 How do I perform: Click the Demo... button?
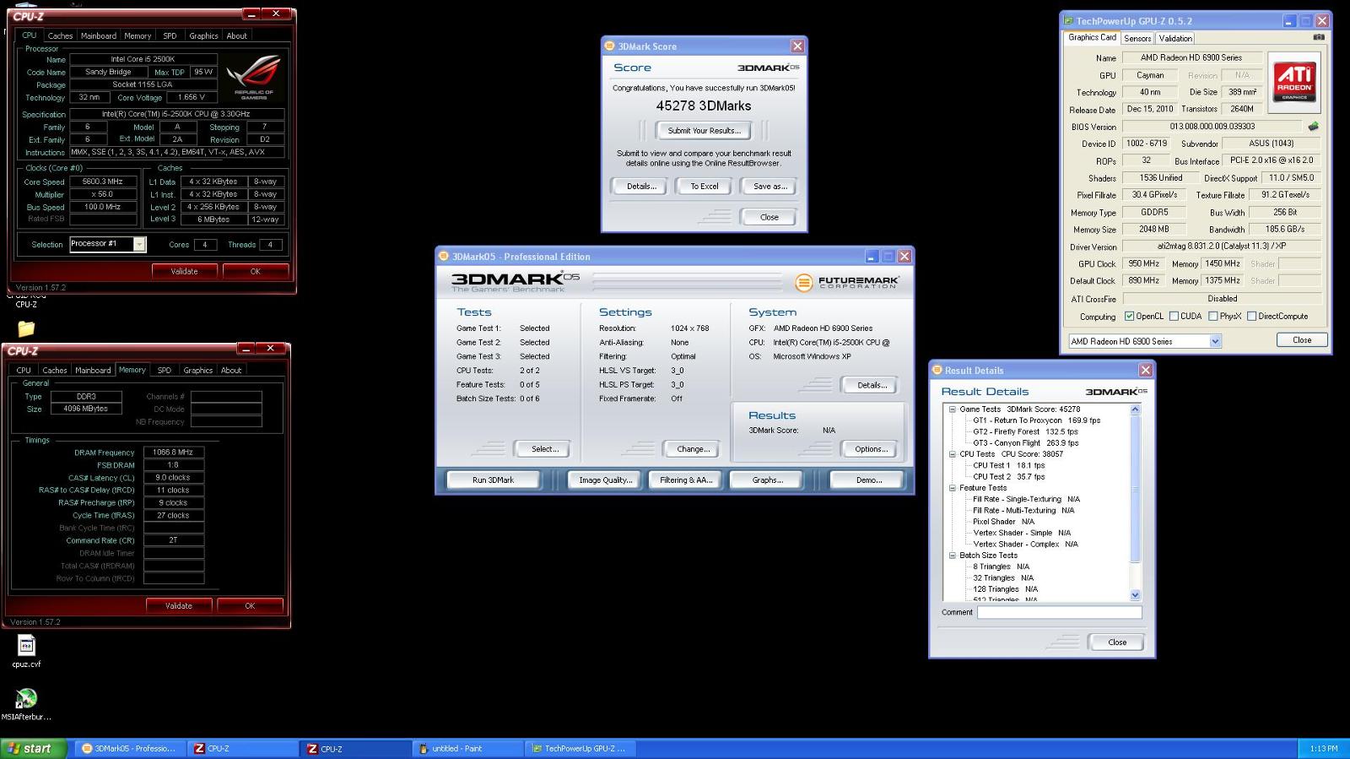(869, 480)
